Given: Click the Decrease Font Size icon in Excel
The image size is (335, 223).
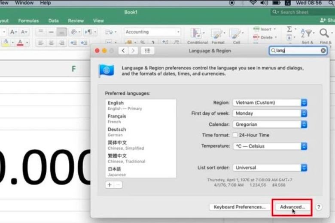Looking at the screenshot, I should [24, 32].
